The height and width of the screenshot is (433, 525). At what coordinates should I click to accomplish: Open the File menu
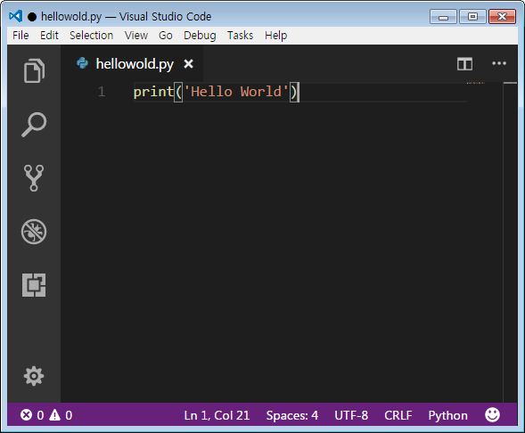click(21, 35)
